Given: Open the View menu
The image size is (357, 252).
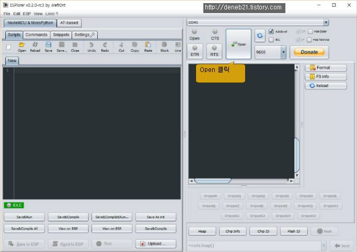Looking at the screenshot, I should pyautogui.click(x=38, y=14).
